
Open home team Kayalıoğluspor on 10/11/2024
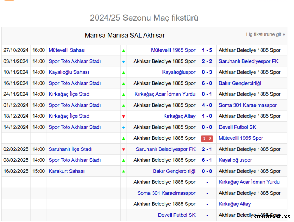click(179, 72)
